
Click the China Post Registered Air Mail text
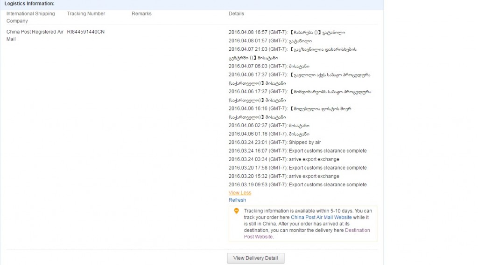tap(35, 35)
